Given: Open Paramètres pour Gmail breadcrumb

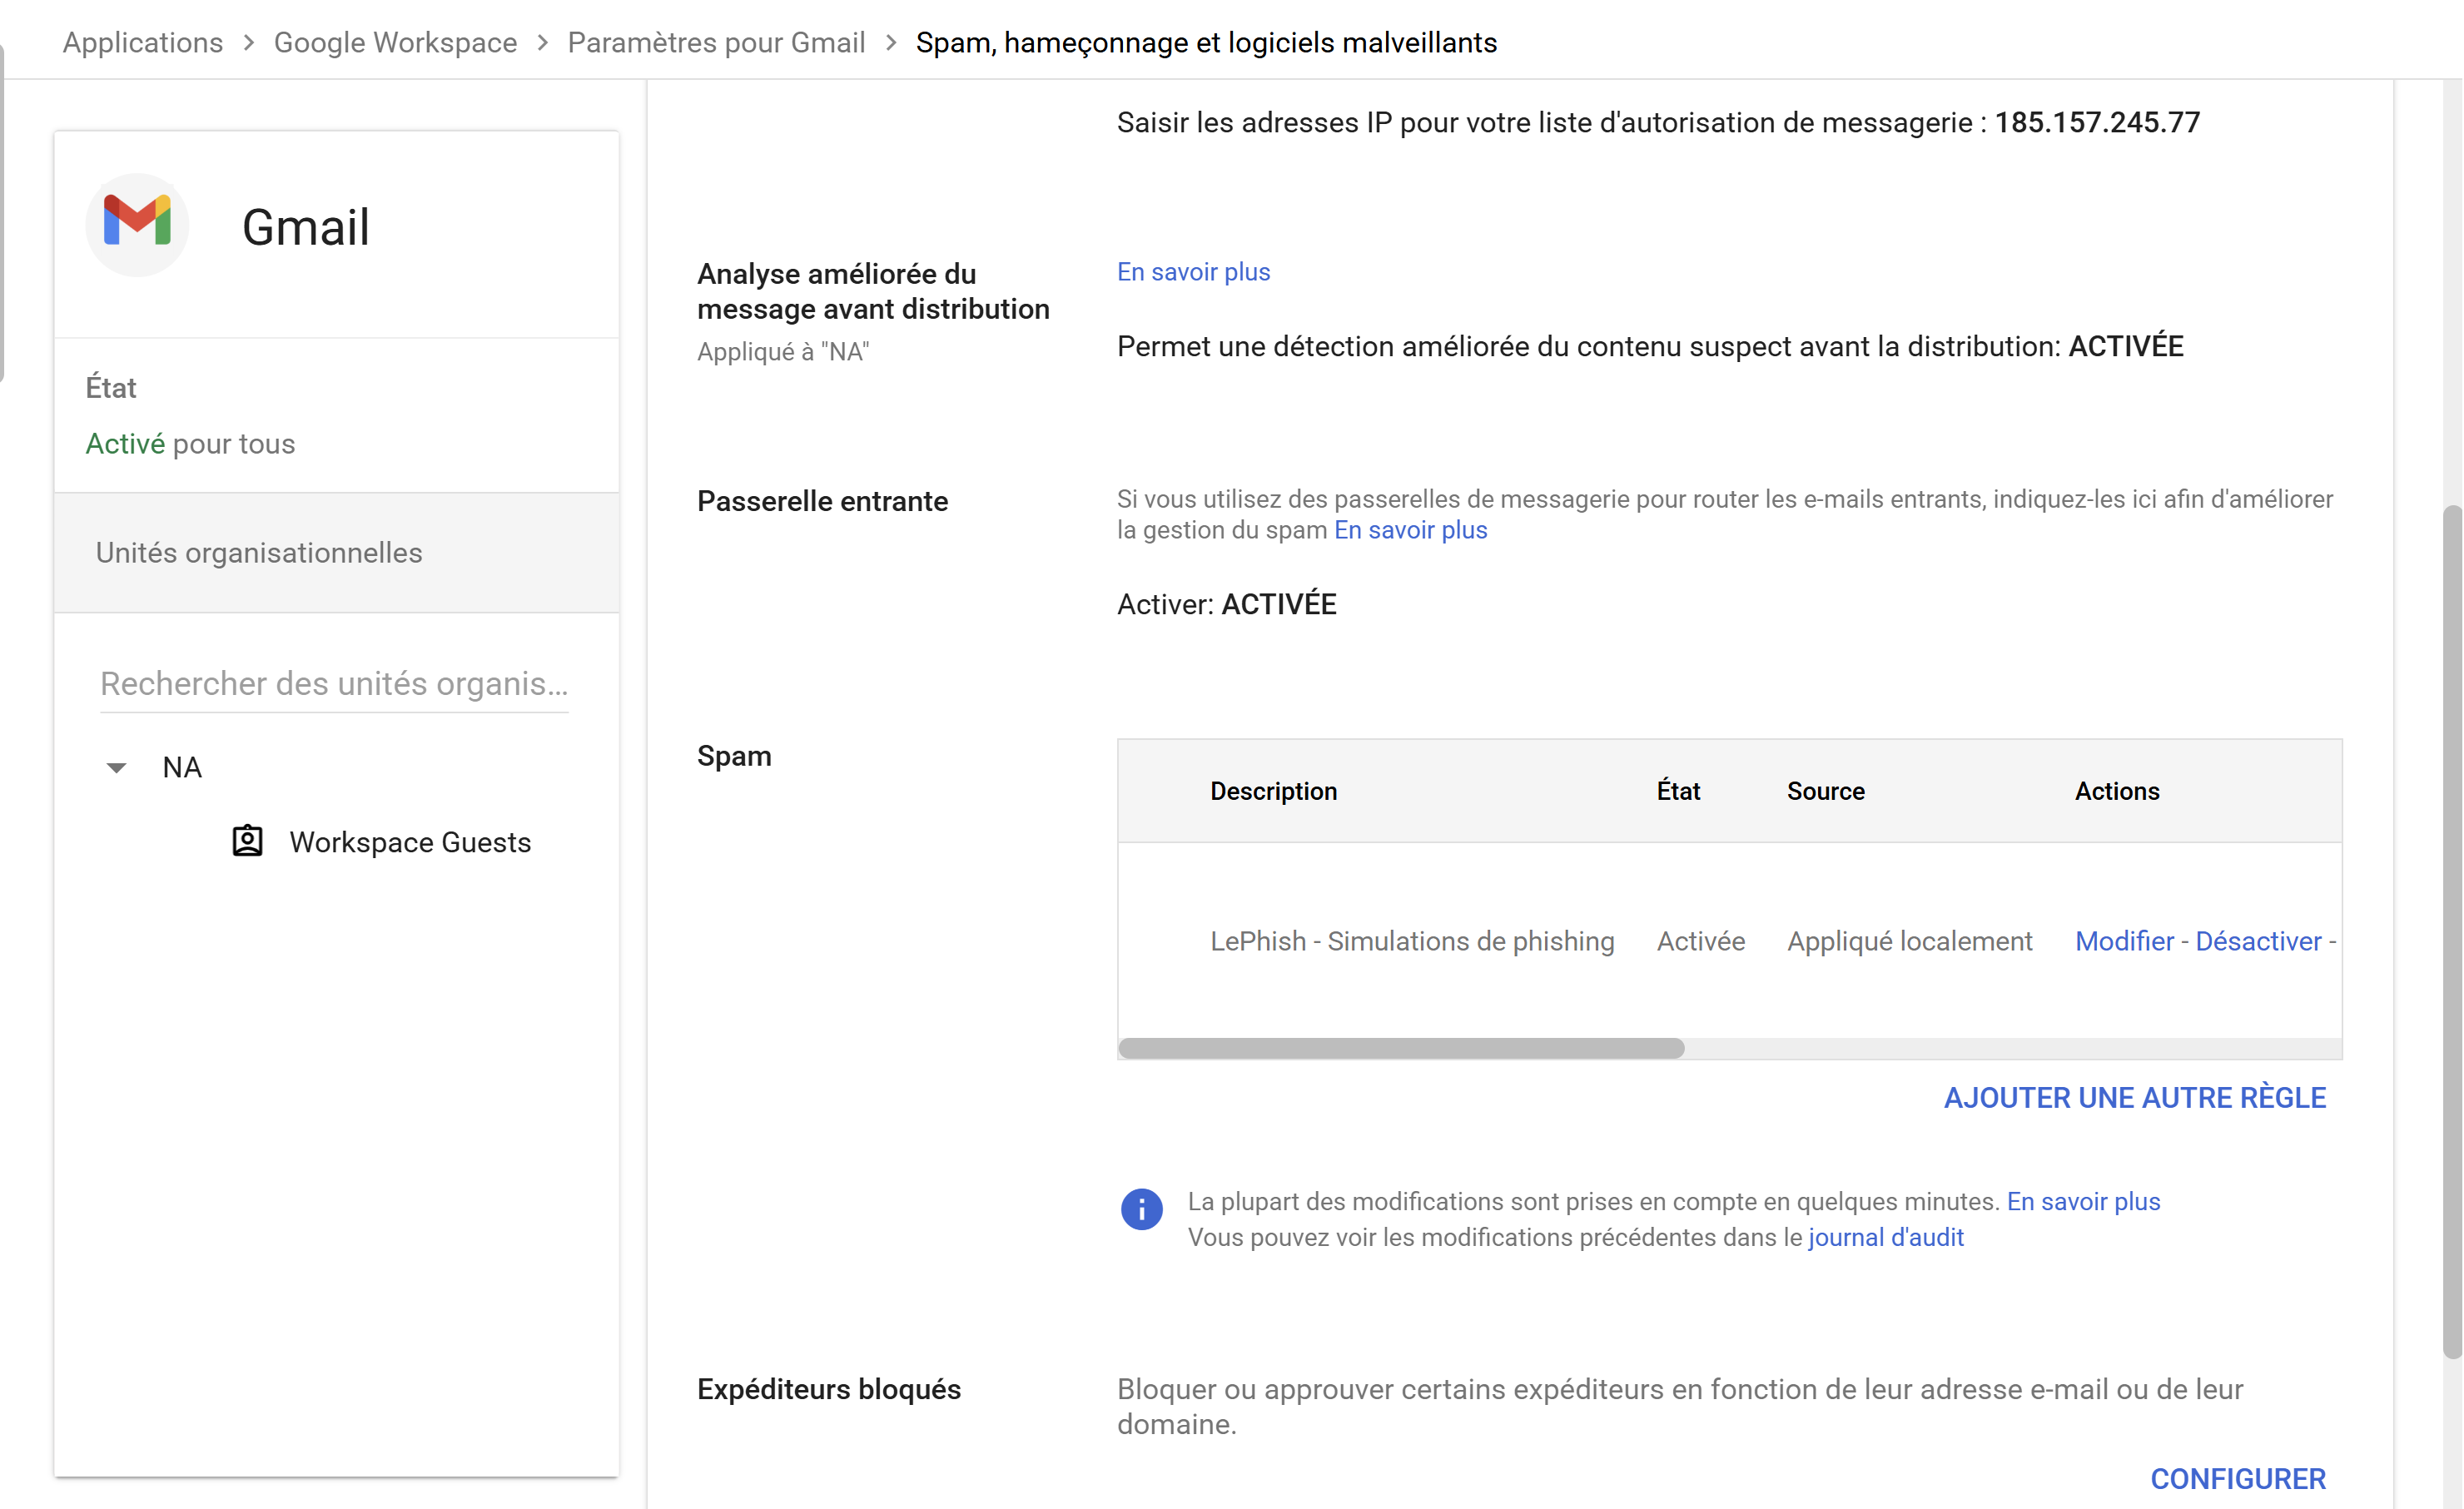Looking at the screenshot, I should [716, 43].
